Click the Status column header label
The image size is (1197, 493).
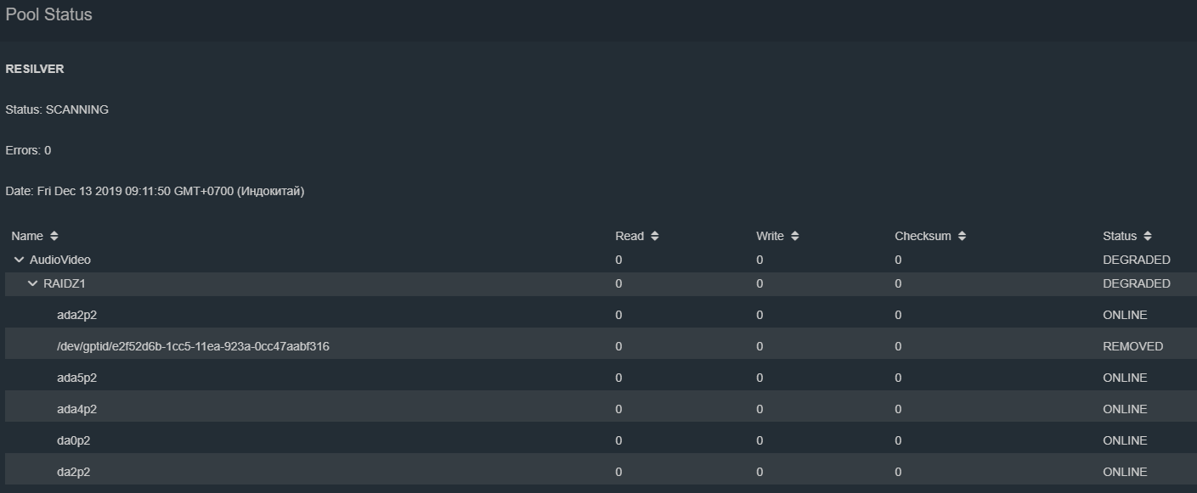coord(1119,236)
